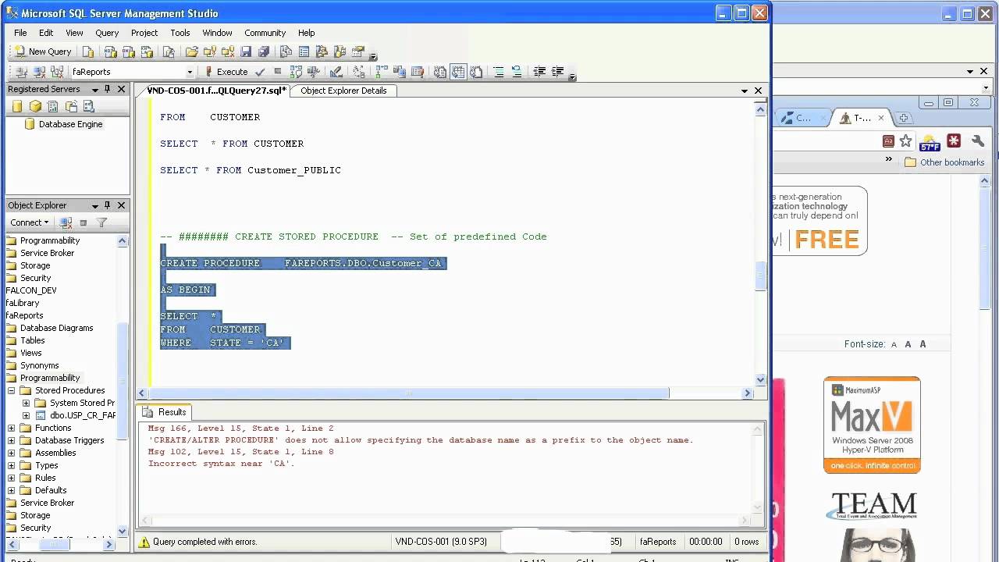The image size is (999, 562).
Task: Select Database Engine in Registered Servers
Action: (70, 124)
